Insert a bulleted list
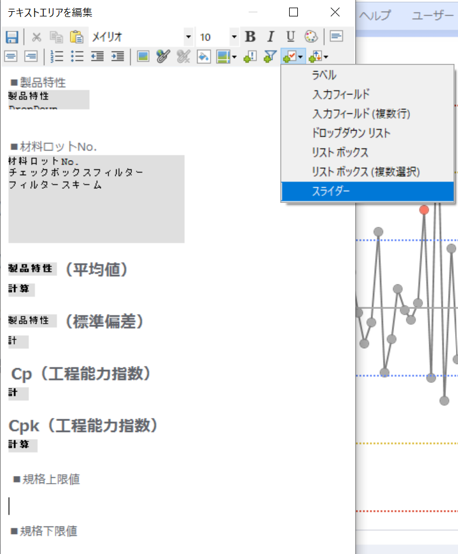The width and height of the screenshot is (458, 554). [x=77, y=56]
